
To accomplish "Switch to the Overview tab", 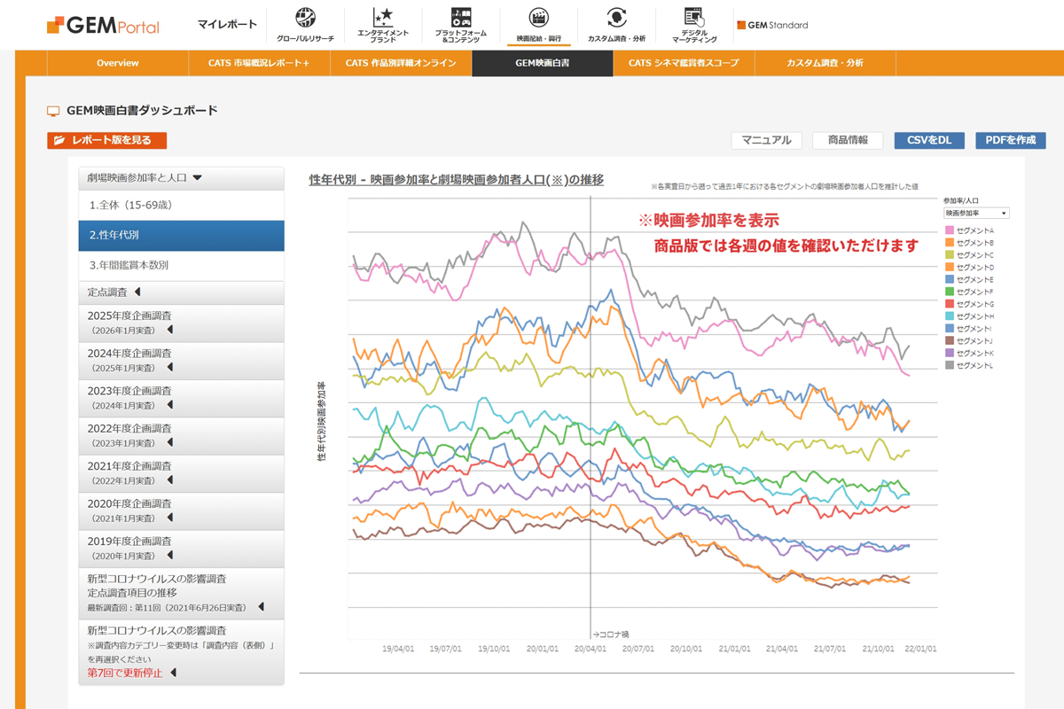I will 118,63.
